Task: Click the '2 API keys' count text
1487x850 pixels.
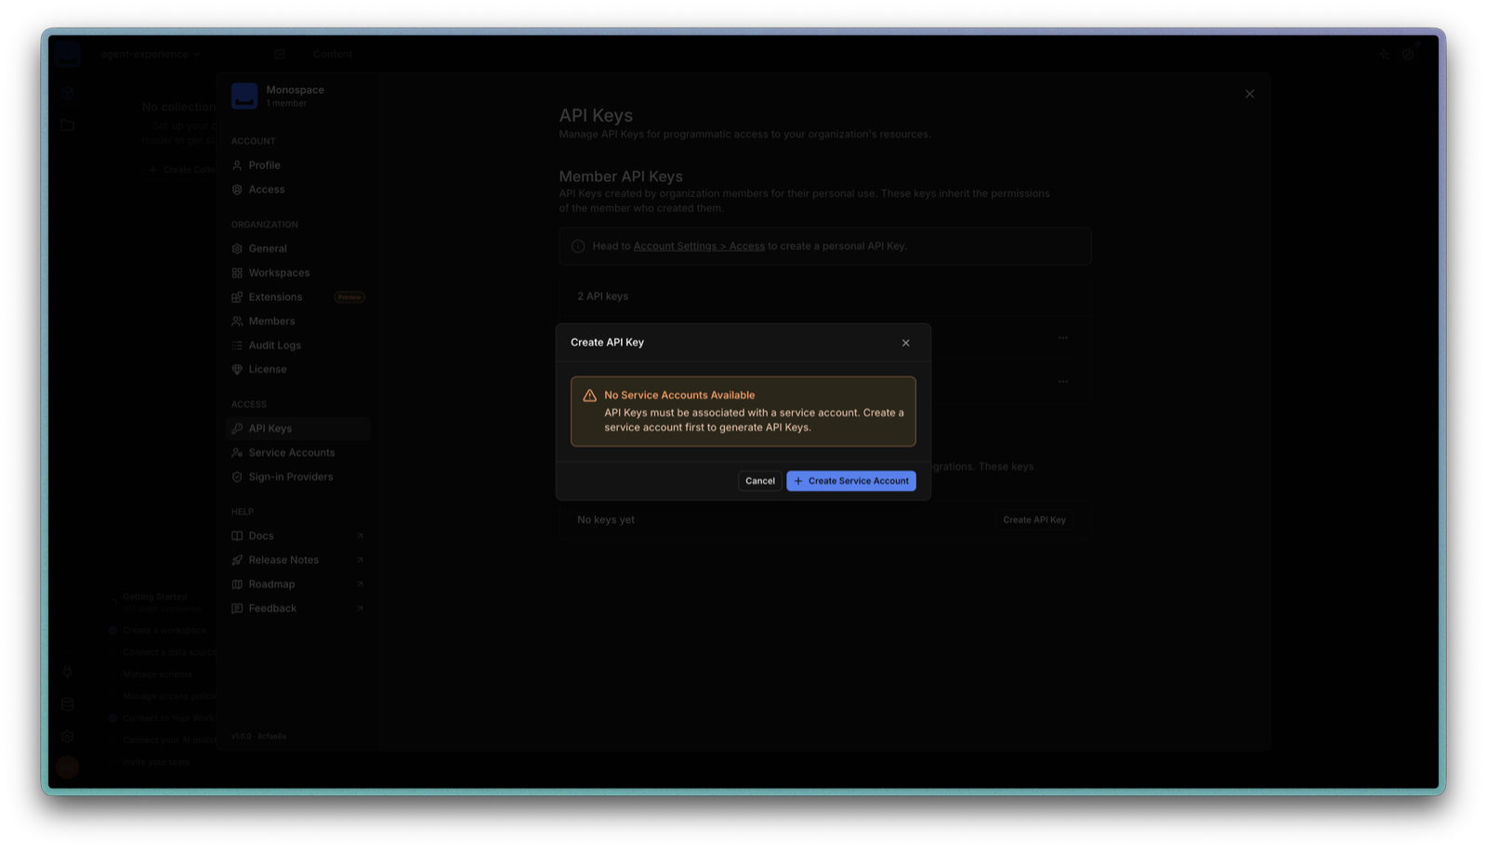Action: click(602, 296)
